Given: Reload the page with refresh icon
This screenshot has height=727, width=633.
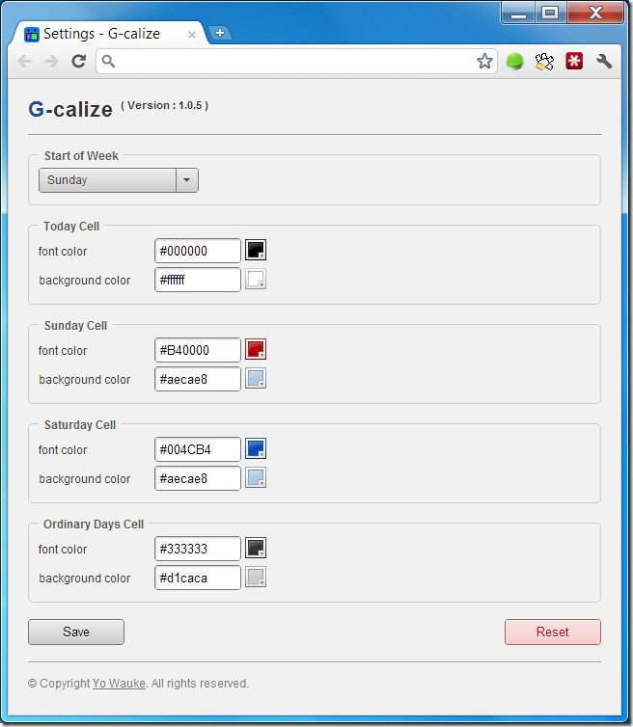Looking at the screenshot, I should [78, 61].
